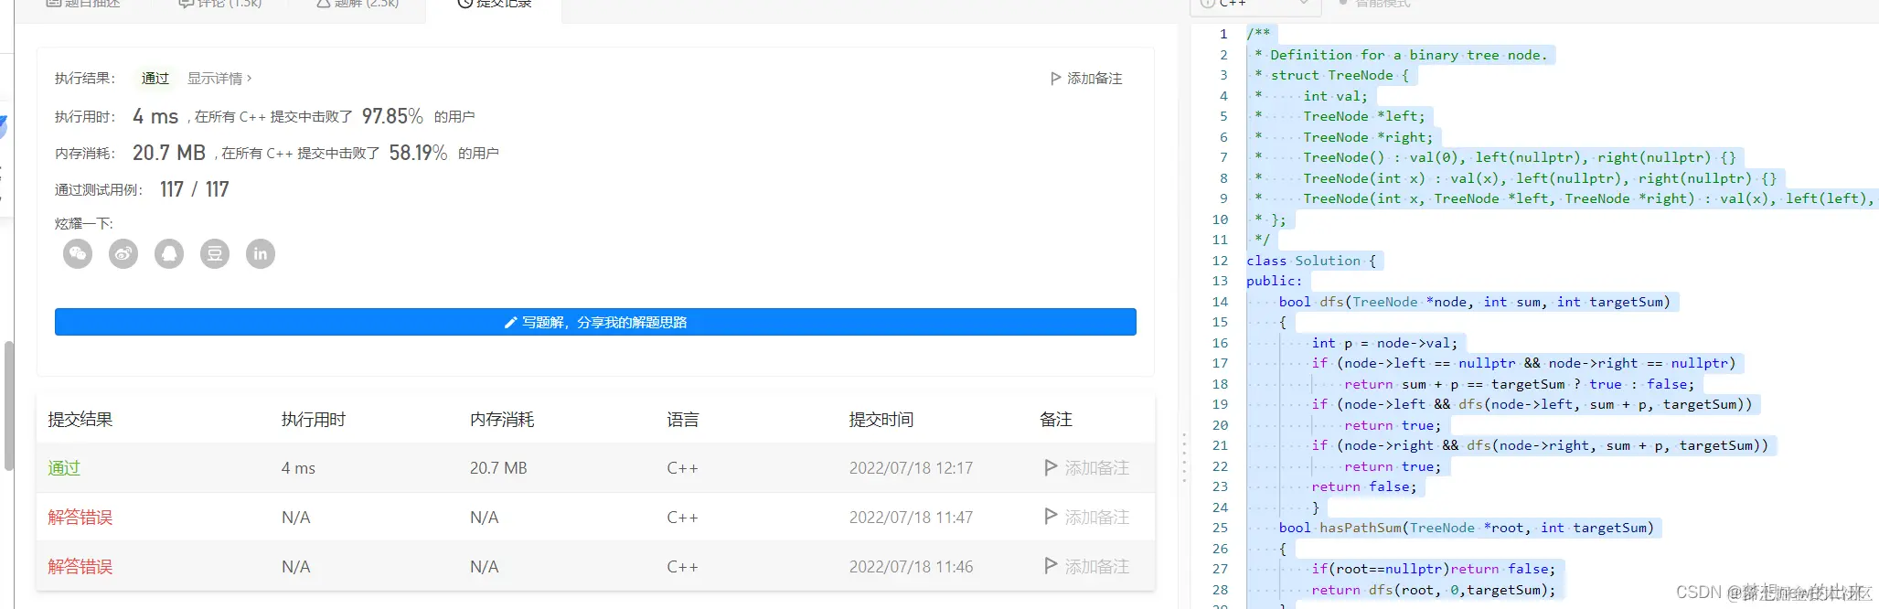Expand 显示详情 next to the result
The image size is (1879, 609).
pos(219,79)
